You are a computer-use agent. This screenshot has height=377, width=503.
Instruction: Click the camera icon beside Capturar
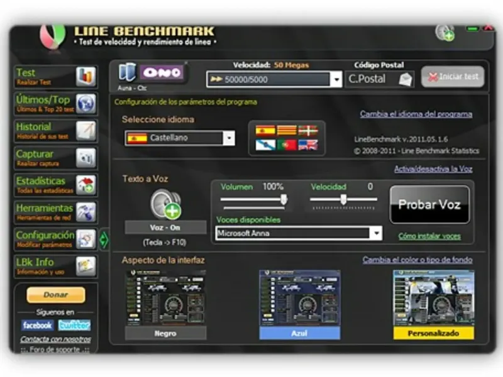pos(86,158)
